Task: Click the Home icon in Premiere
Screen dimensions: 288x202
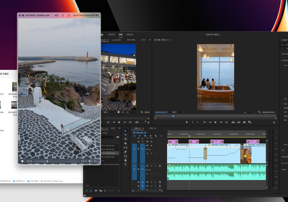Action: click(102, 35)
